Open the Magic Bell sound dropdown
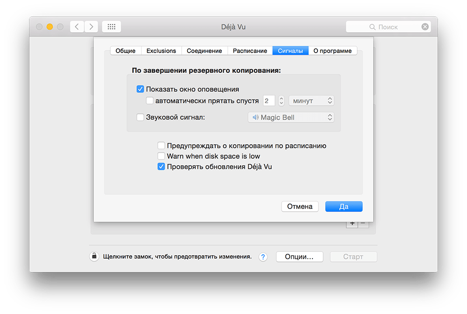The width and height of the screenshot is (467, 314). (291, 117)
